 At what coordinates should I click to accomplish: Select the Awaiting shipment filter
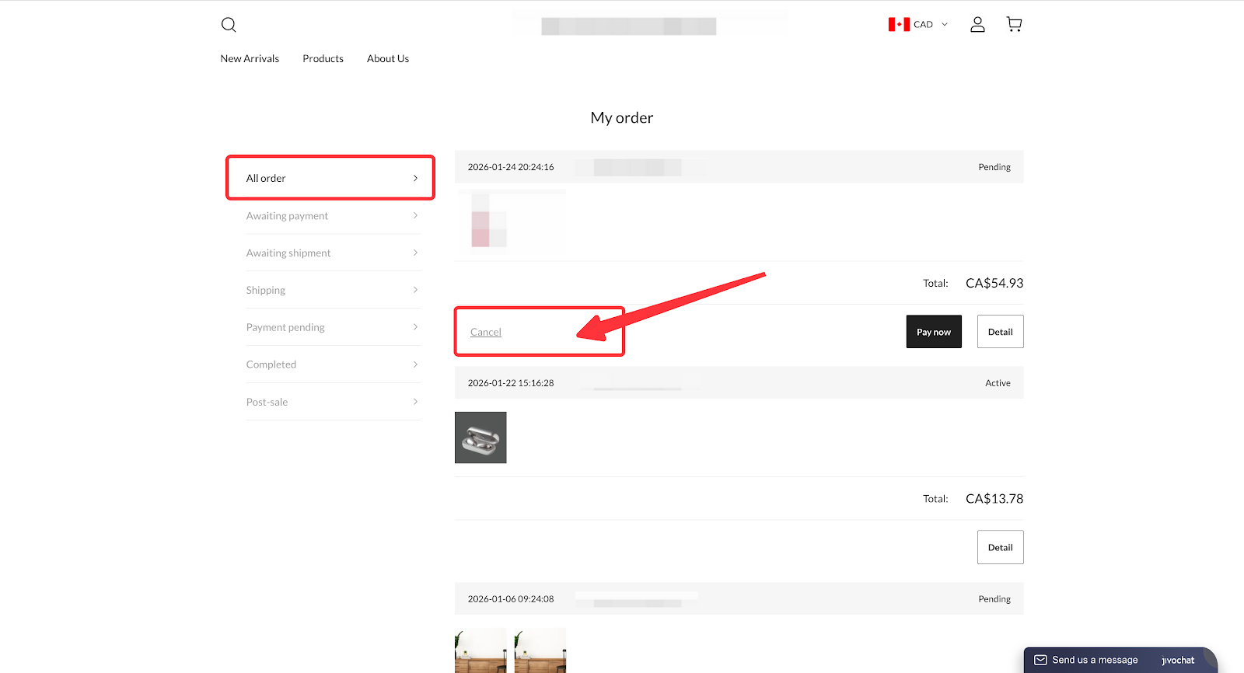pyautogui.click(x=288, y=253)
